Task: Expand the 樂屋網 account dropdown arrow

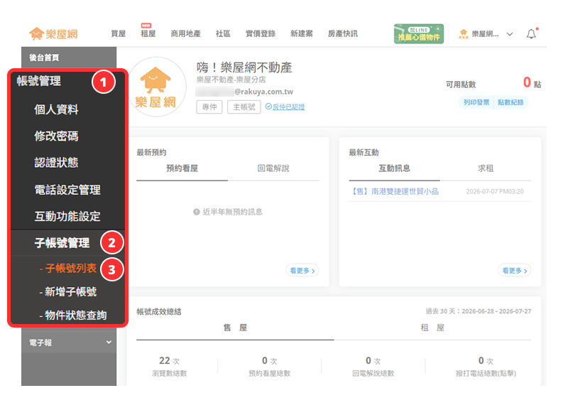Action: 510,34
